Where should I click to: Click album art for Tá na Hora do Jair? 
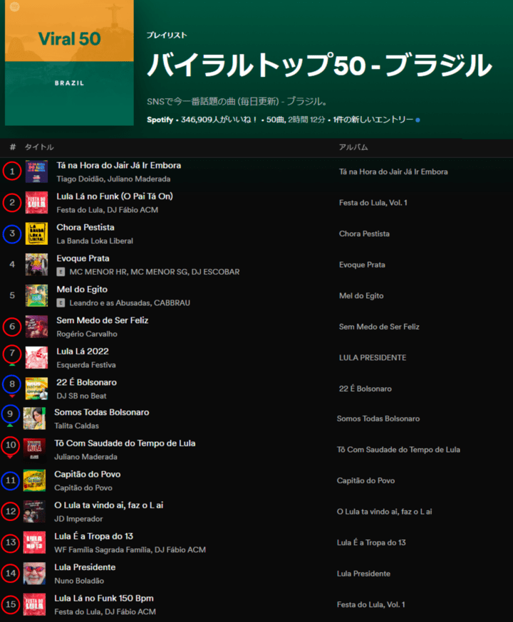coord(36,172)
